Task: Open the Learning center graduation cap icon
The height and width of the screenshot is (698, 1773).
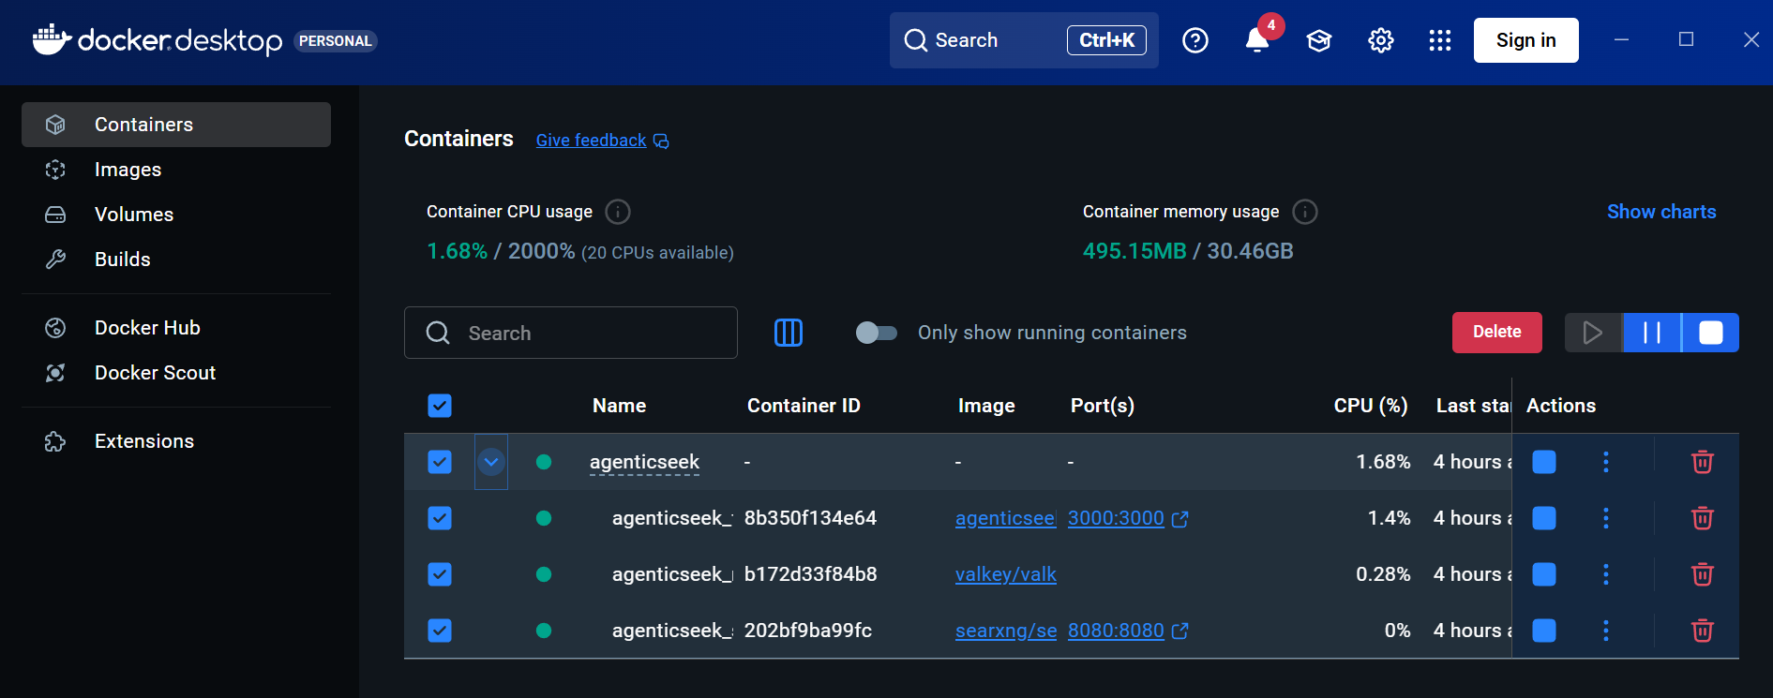Action: click(1319, 40)
